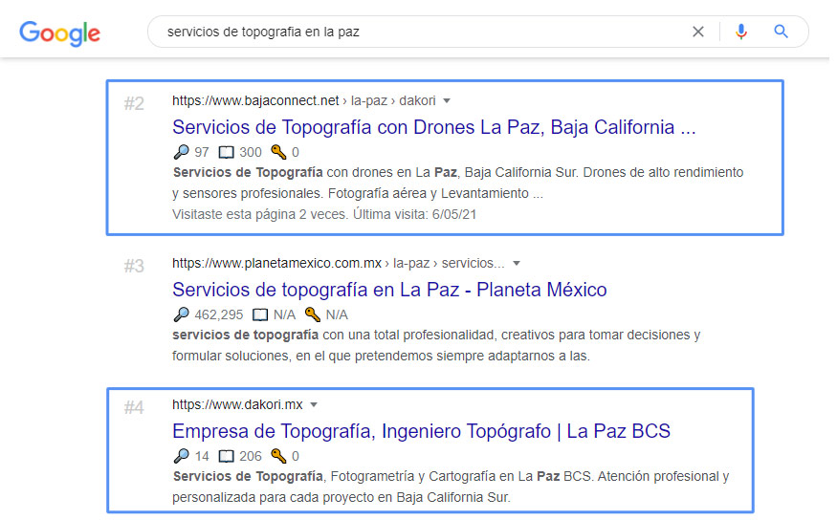Click the magnifier metric icon beside 14
The width and height of the screenshot is (837, 520).
coord(182,456)
